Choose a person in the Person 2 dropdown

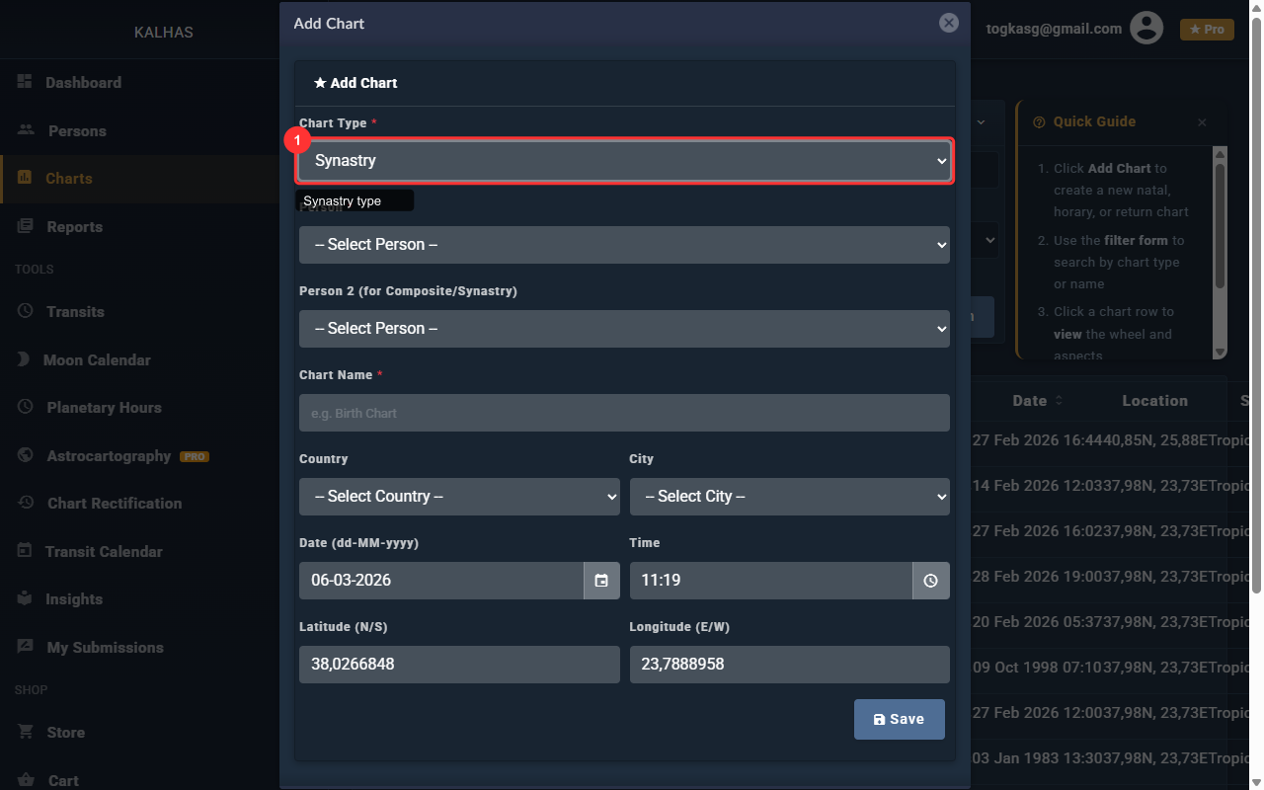(624, 329)
